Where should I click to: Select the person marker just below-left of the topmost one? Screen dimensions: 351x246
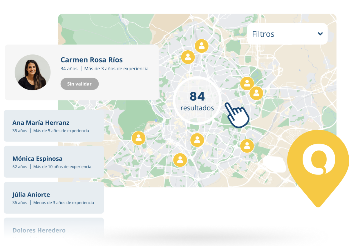[188, 57]
